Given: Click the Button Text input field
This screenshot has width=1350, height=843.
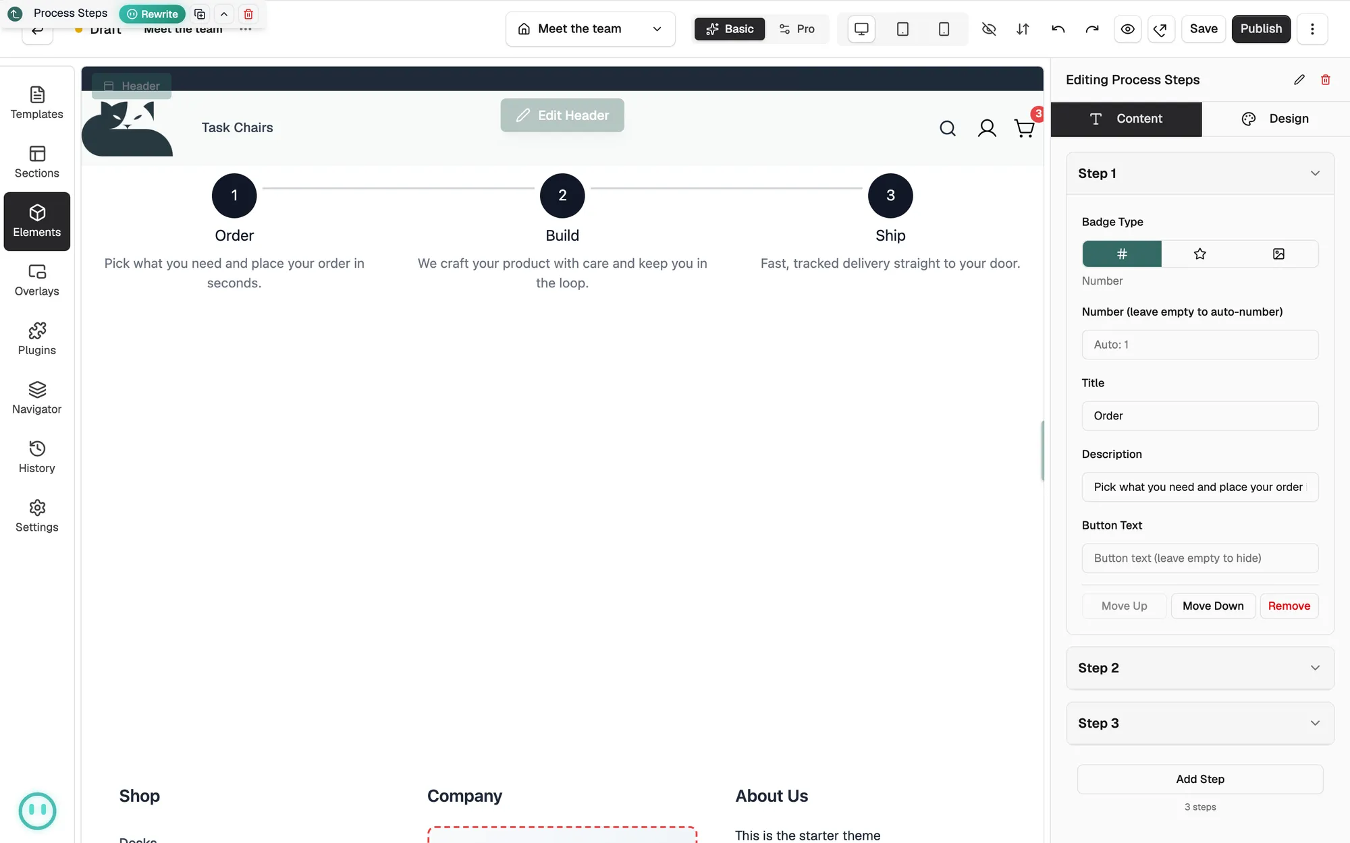Looking at the screenshot, I should [1200, 558].
